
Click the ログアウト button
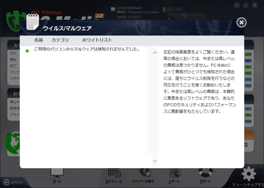[14, 182]
